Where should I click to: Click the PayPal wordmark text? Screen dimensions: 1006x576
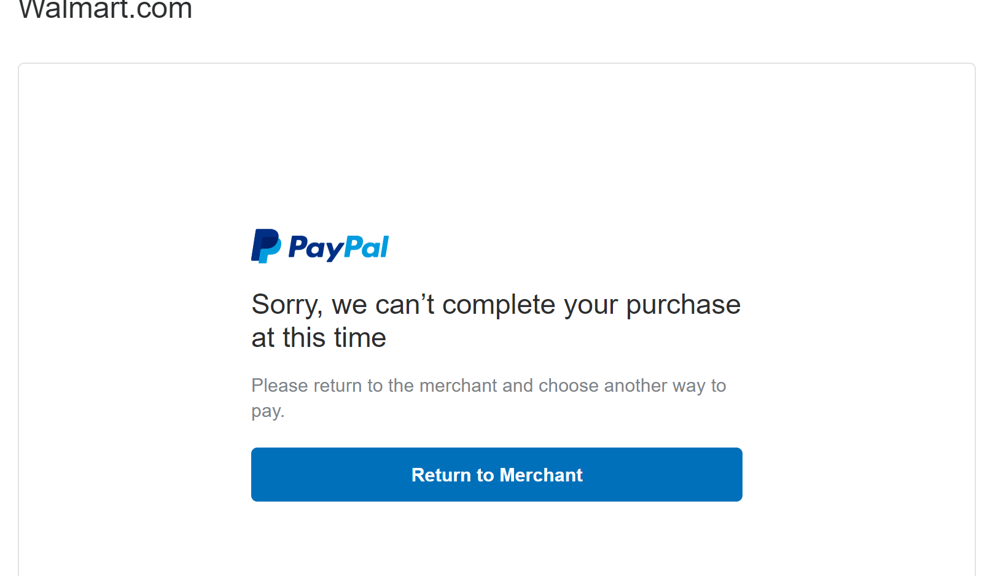click(338, 247)
